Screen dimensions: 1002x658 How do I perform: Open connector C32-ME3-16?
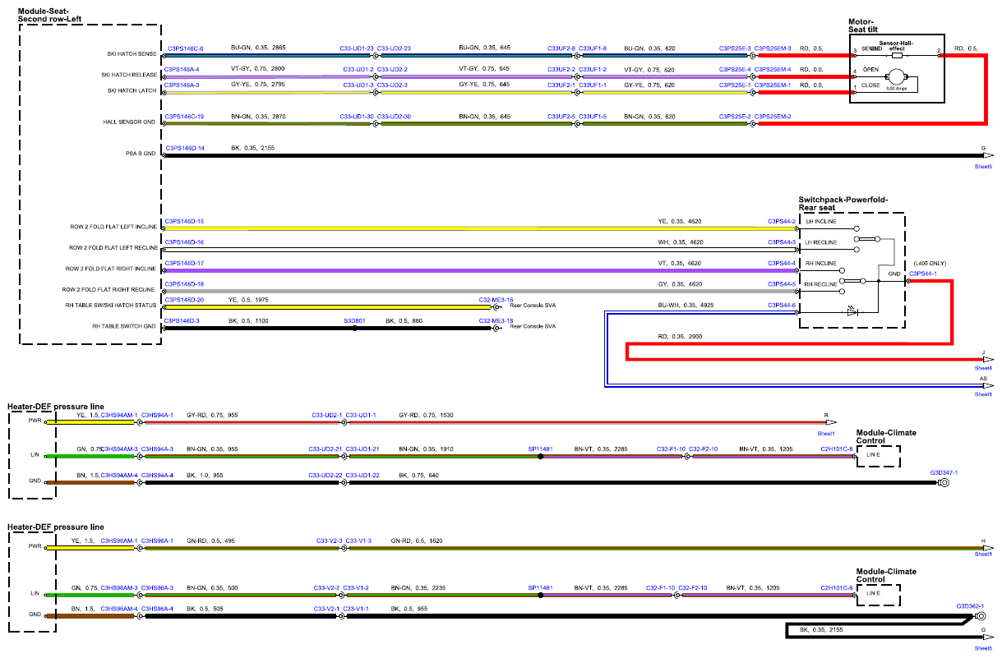click(x=496, y=300)
